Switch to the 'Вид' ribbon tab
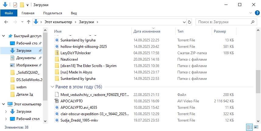This screenshot has height=131, width=261. pyautogui.click(x=74, y=13)
